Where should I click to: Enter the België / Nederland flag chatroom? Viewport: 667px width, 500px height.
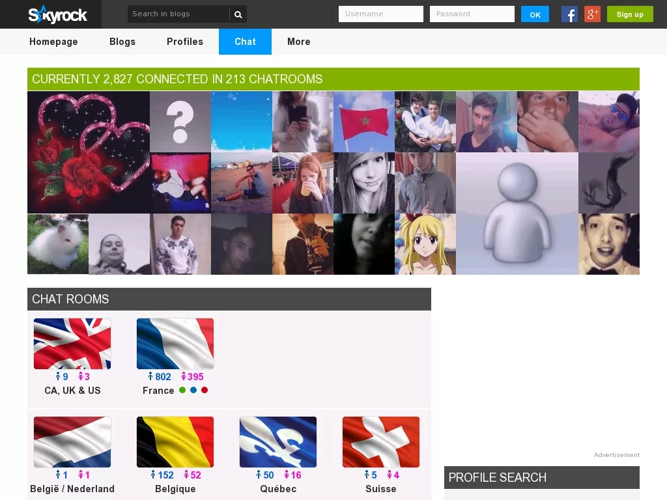pyautogui.click(x=72, y=442)
